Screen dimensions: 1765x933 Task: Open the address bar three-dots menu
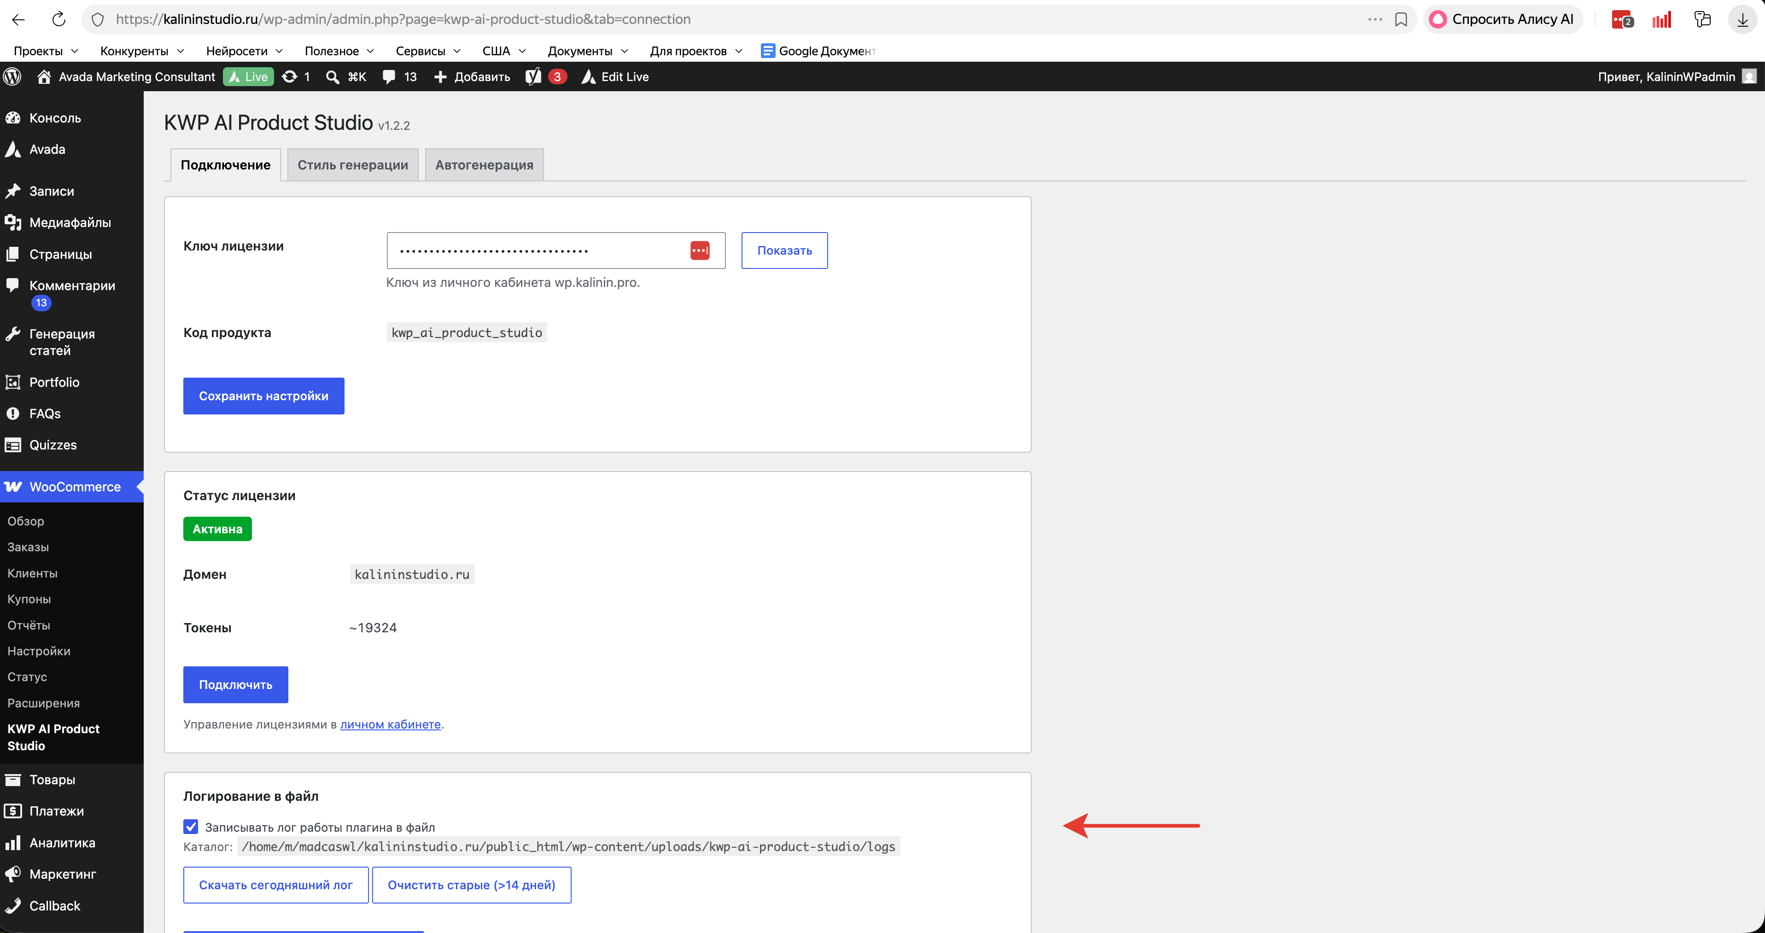(1374, 19)
